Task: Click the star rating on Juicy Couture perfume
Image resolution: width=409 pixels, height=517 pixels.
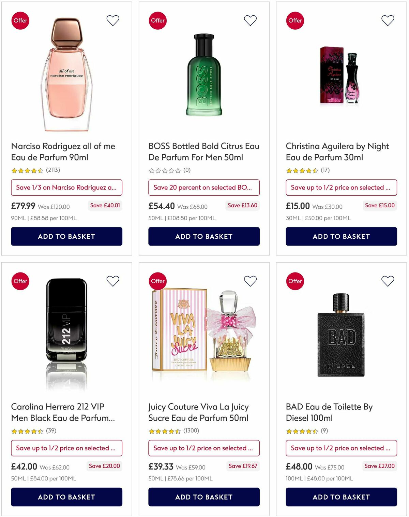Action: [x=166, y=431]
